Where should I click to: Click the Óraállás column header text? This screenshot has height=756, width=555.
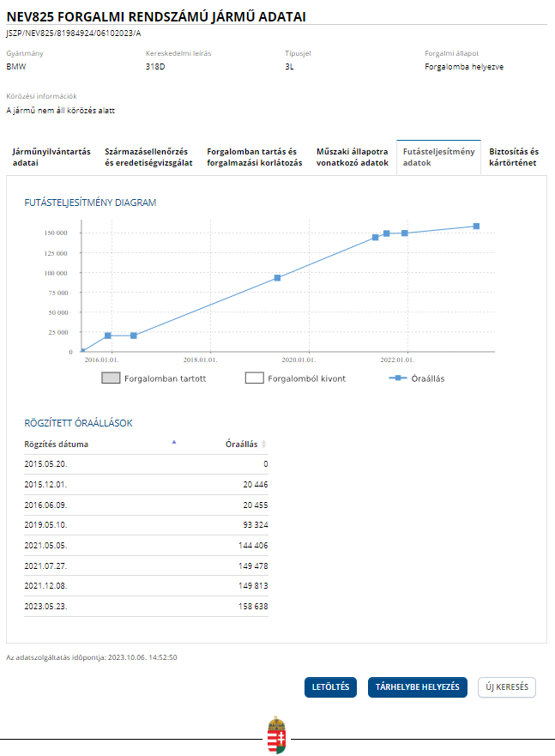pos(241,444)
